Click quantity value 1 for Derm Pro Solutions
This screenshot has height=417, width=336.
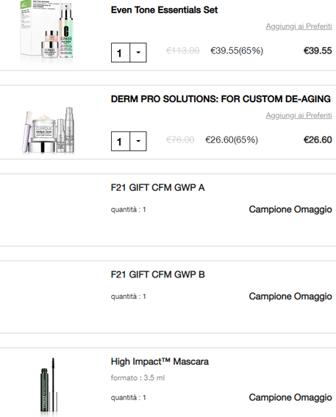(x=121, y=141)
